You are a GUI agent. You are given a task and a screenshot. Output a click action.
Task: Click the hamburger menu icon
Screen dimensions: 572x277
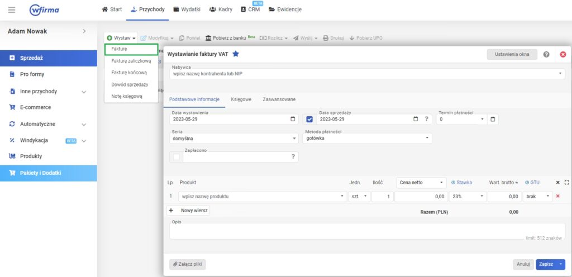(x=12, y=9)
